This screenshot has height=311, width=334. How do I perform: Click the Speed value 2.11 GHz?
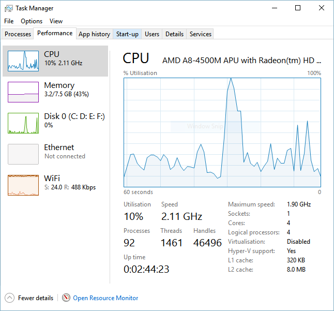pyautogui.click(x=181, y=216)
